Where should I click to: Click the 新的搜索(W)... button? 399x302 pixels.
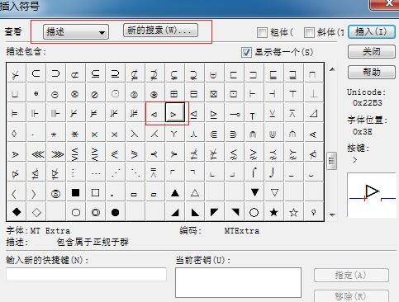pos(160,30)
